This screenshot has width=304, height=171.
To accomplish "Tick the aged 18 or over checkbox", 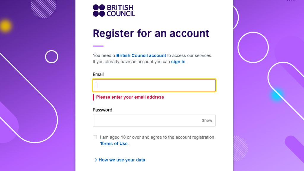I will point(95,137).
